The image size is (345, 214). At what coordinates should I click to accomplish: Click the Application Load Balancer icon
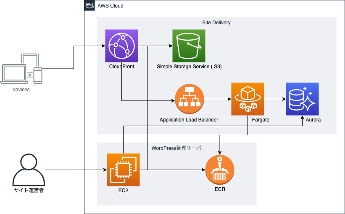pos(189,99)
